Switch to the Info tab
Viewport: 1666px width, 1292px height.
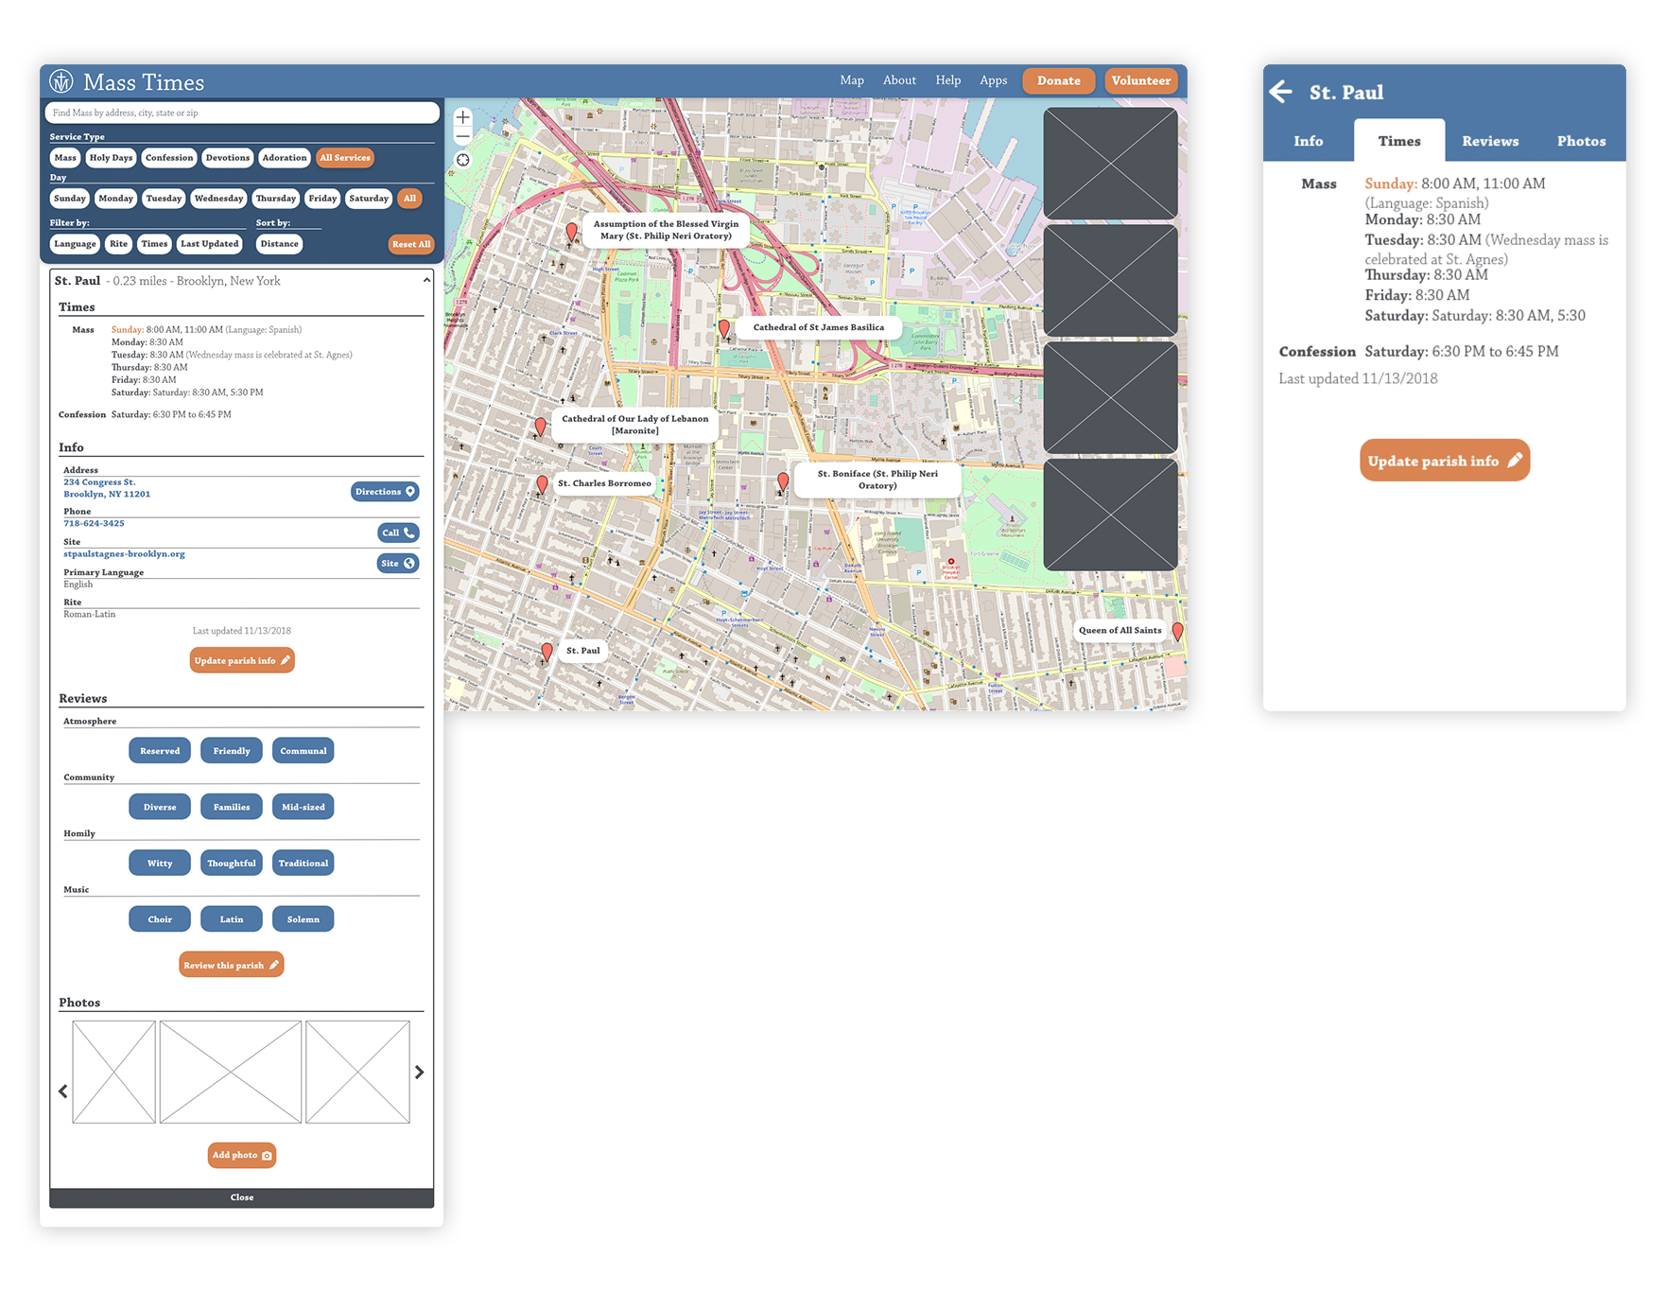click(1309, 141)
